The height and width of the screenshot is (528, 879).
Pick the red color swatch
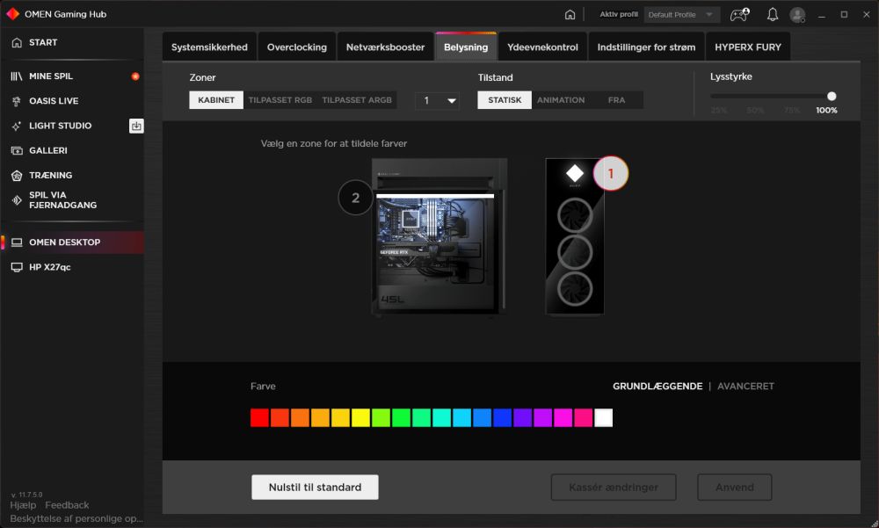(259, 417)
